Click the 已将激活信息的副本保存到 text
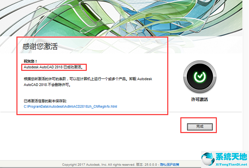The image size is (249, 168). pos(45,101)
